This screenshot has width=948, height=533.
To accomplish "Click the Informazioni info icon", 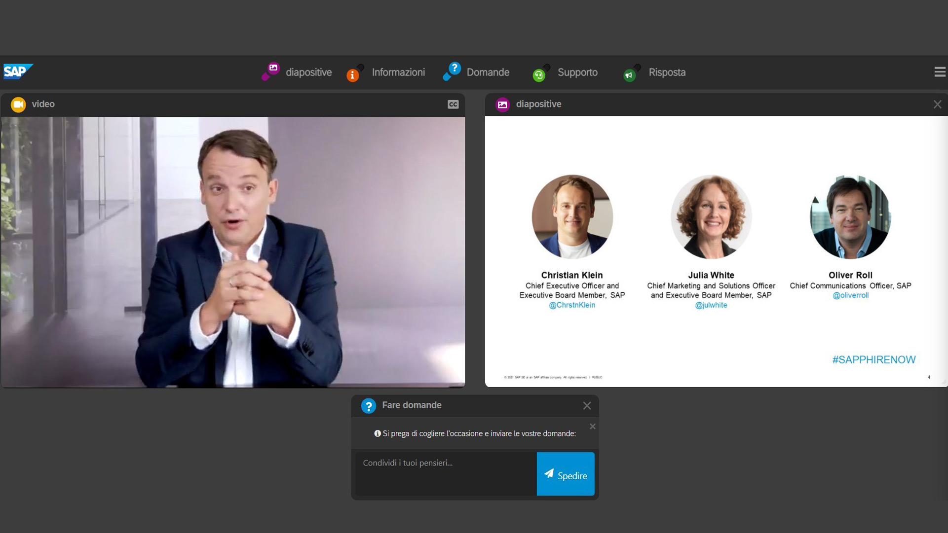I will click(352, 75).
